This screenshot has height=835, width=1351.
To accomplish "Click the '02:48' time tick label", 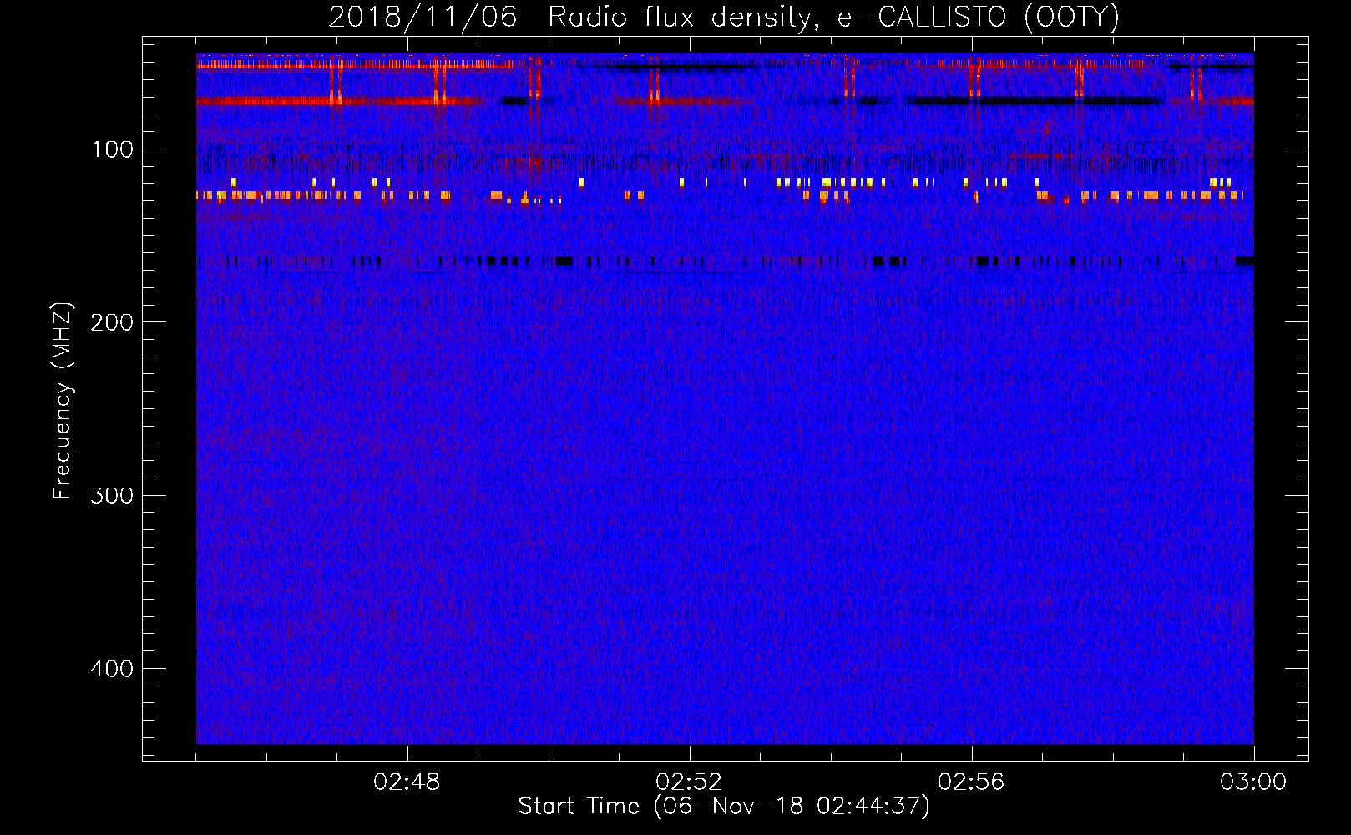I will [x=407, y=782].
